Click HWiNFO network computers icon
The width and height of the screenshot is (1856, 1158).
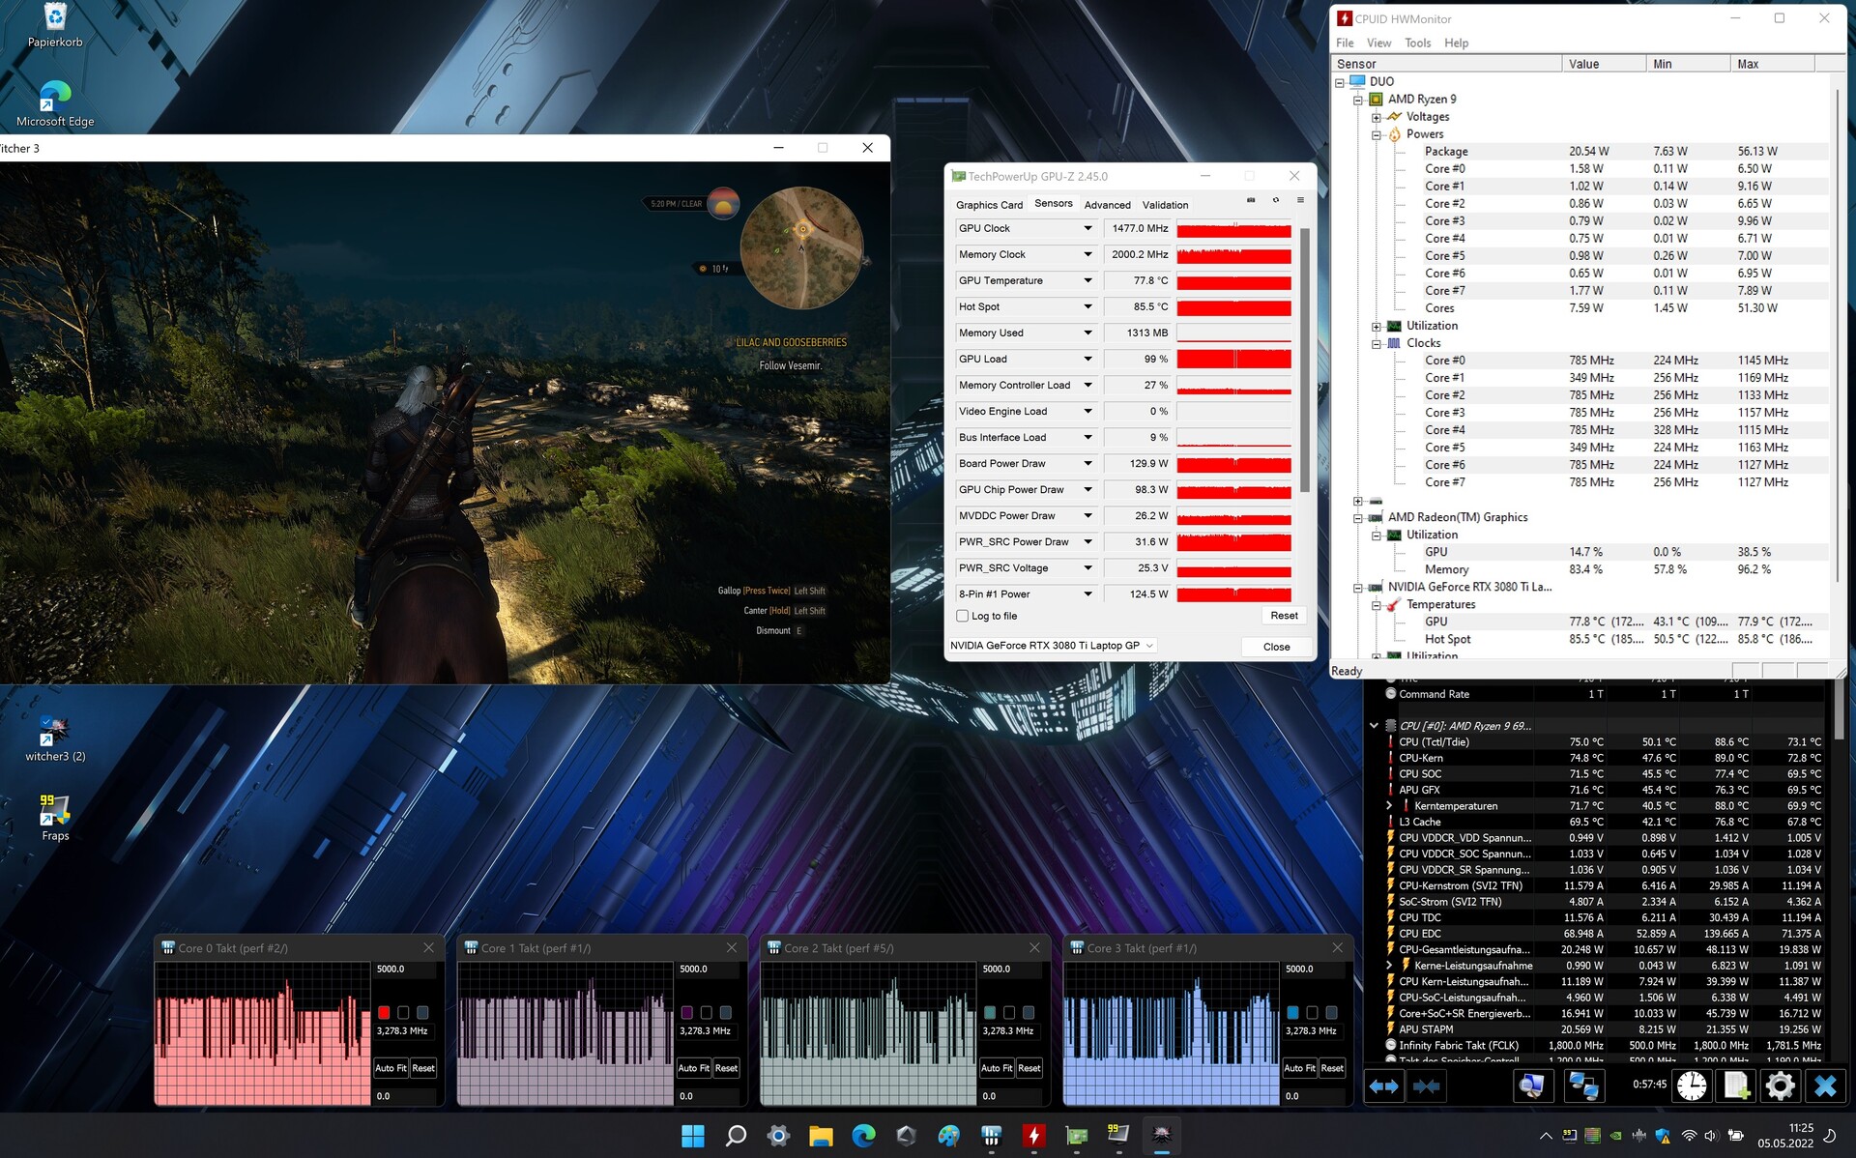(x=1583, y=1086)
